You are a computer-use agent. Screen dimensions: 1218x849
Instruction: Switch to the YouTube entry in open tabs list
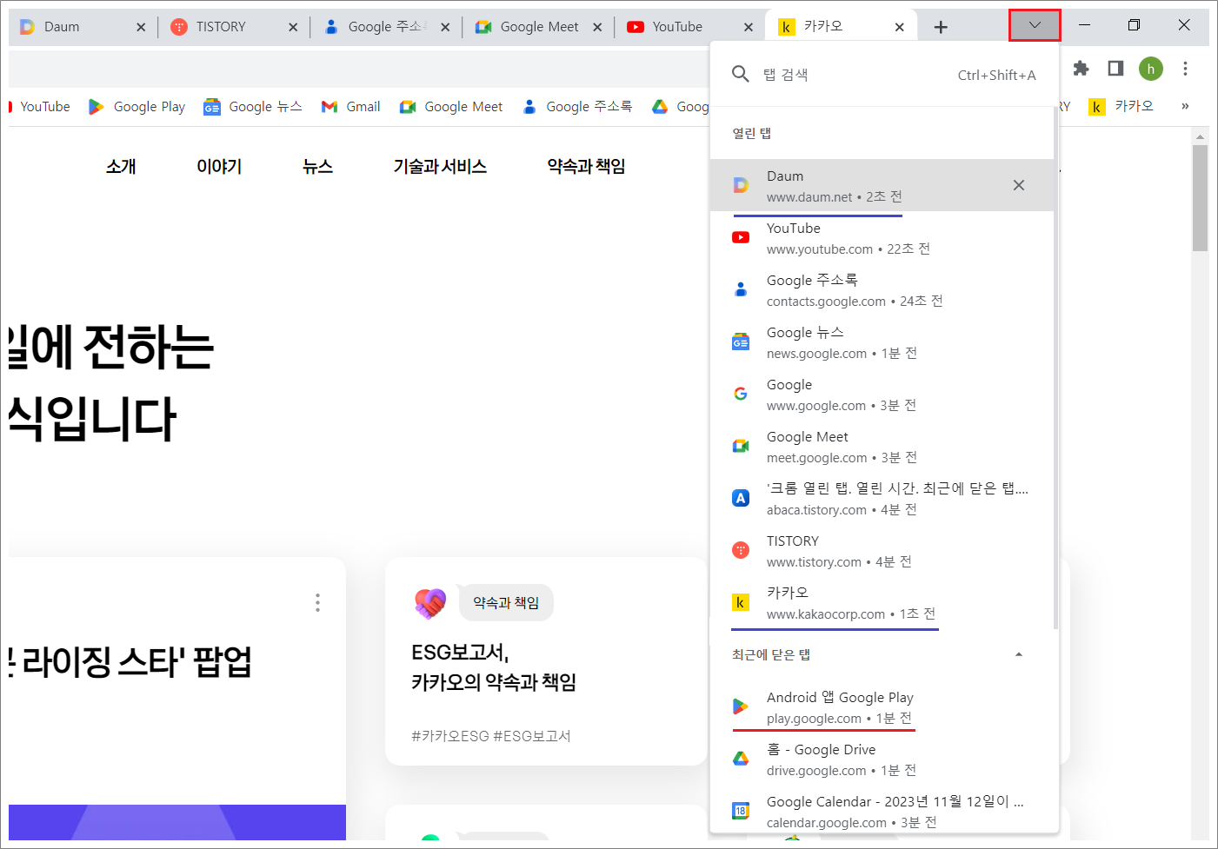(x=882, y=237)
